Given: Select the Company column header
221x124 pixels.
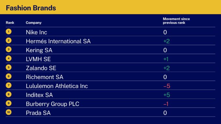Looking at the screenshot, I should click(x=33, y=23).
